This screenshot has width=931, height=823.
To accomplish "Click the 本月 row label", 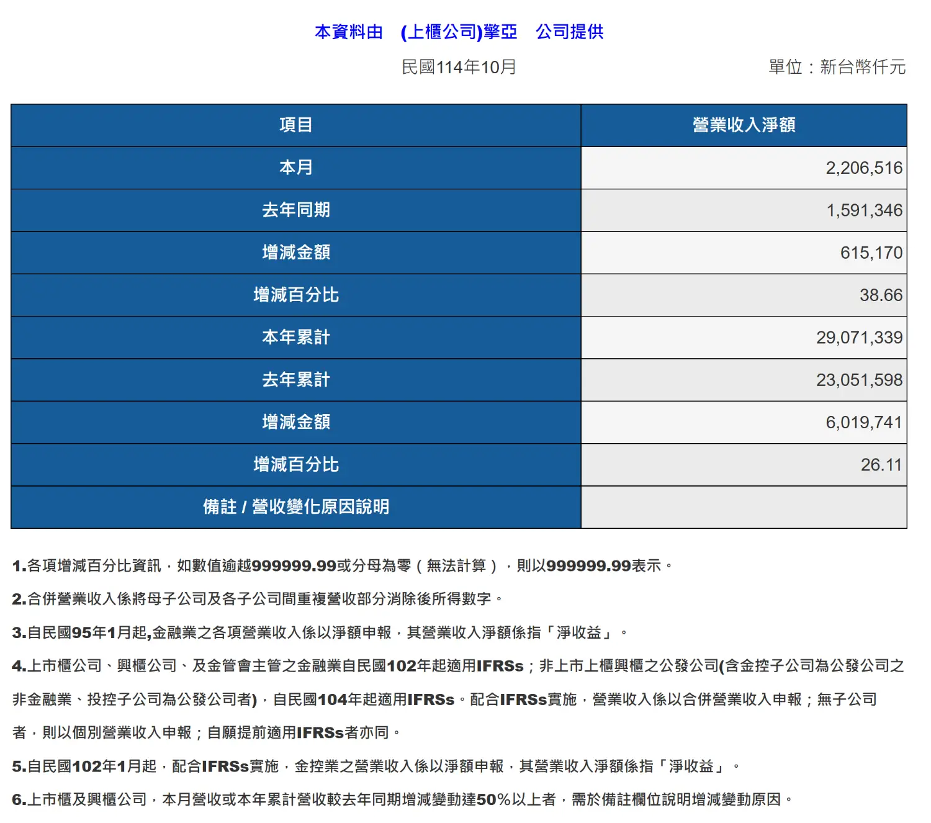I will pyautogui.click(x=295, y=168).
